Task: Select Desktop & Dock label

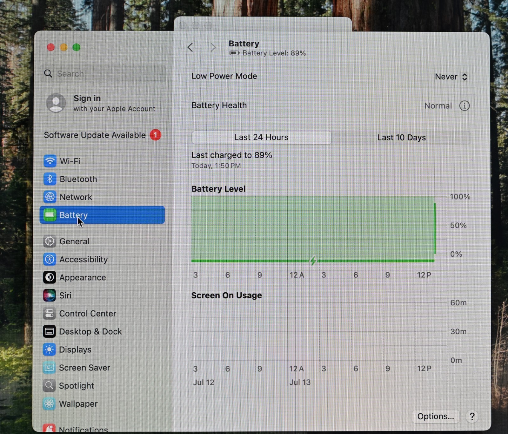Action: (90, 331)
